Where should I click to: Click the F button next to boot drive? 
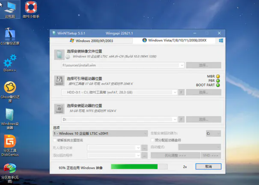tap(181, 92)
